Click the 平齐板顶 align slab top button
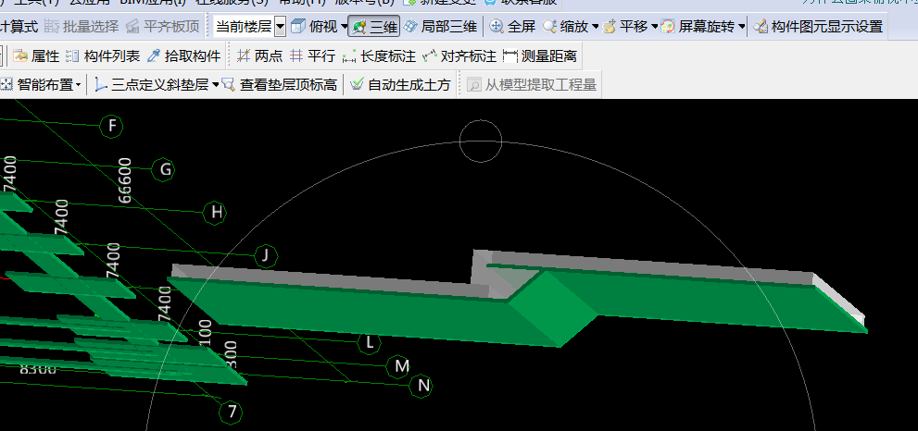This screenshot has width=918, height=431. 163,26
